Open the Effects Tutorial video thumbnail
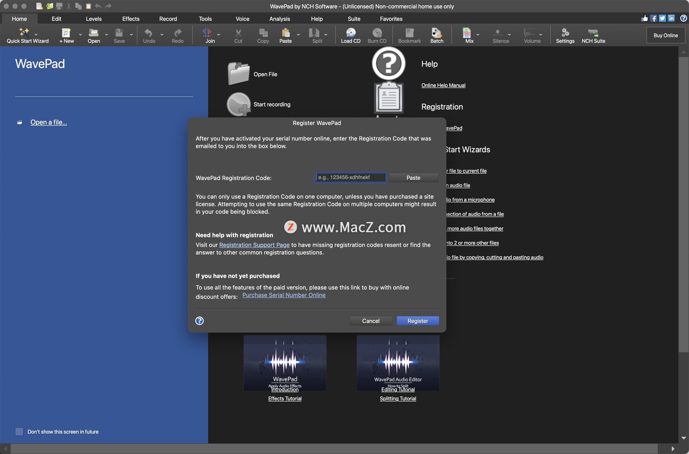The image size is (689, 454). click(x=285, y=363)
